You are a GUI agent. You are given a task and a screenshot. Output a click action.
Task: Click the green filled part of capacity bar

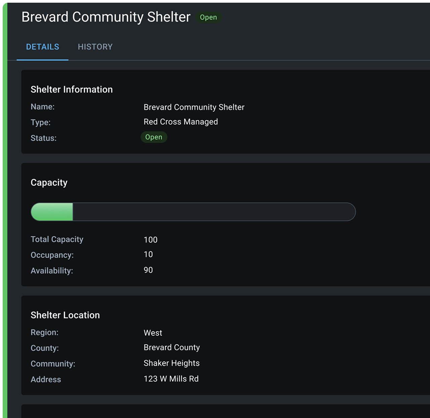pyautogui.click(x=52, y=212)
